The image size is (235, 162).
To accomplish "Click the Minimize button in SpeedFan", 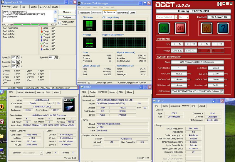I will 67,12.
